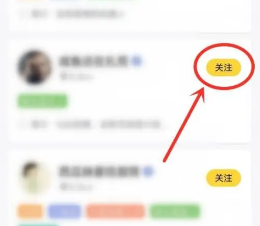Click the blue badge beside the light-avatar username
Image resolution: width=260 pixels, height=226 pixels.
(x=148, y=172)
